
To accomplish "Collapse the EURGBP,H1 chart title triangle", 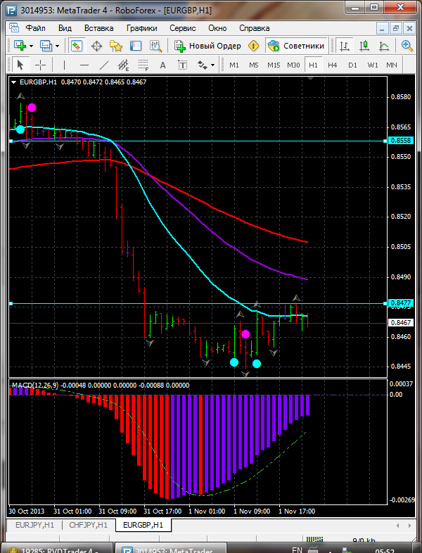I will [x=14, y=82].
